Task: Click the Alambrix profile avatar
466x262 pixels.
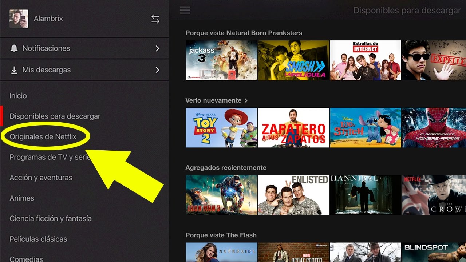Action: (18, 18)
